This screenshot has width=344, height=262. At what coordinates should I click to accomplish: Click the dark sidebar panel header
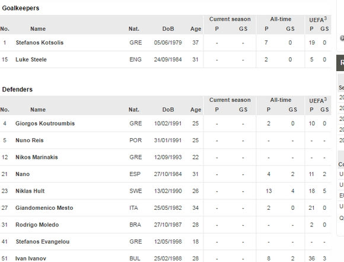point(340,63)
